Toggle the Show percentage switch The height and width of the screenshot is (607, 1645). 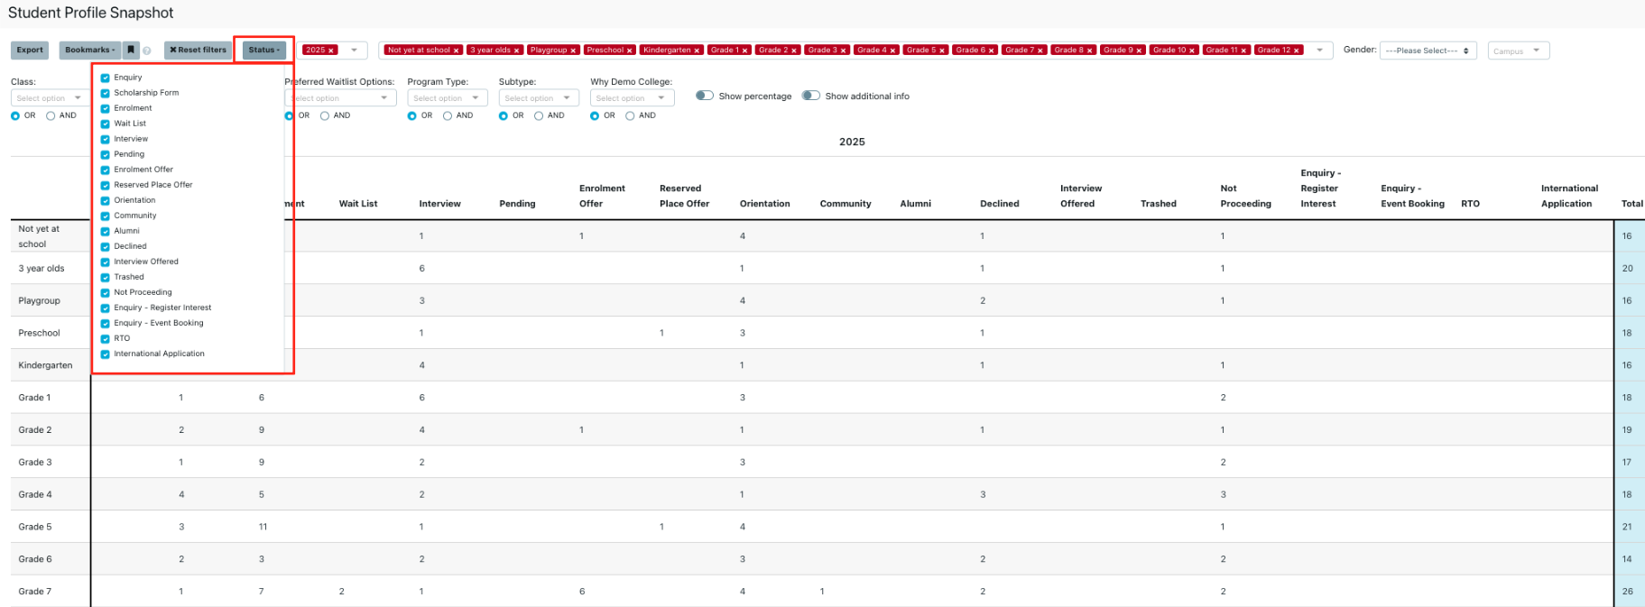tap(705, 96)
